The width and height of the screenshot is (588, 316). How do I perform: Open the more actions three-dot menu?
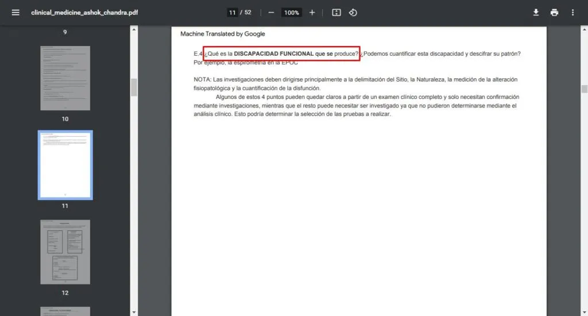(572, 13)
